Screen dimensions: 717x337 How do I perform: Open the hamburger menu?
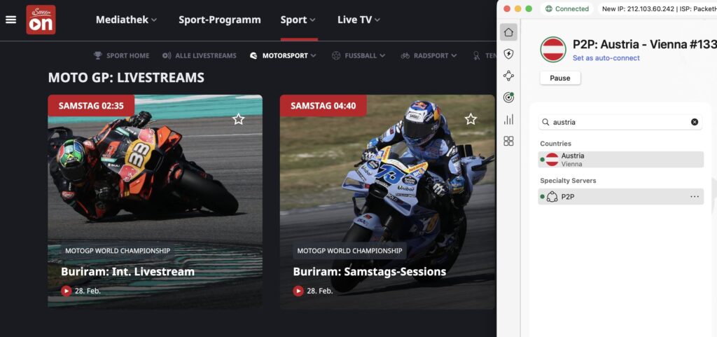(x=11, y=20)
